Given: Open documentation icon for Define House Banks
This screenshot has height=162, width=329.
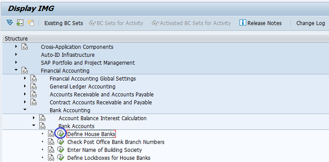Looking at the screenshot, I should [x=51, y=134].
